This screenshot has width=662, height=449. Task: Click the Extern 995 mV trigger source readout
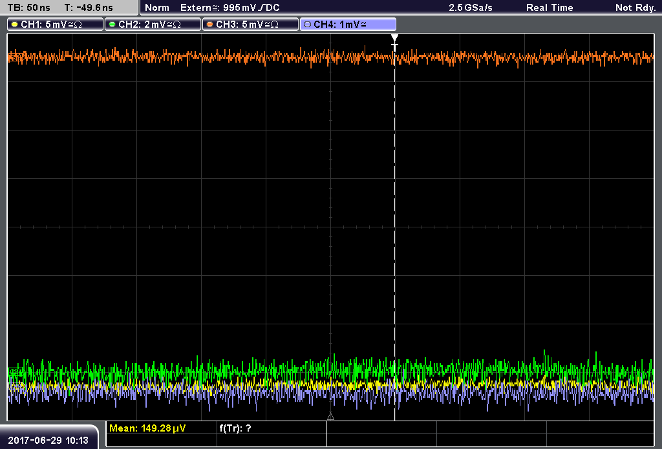[x=230, y=8]
